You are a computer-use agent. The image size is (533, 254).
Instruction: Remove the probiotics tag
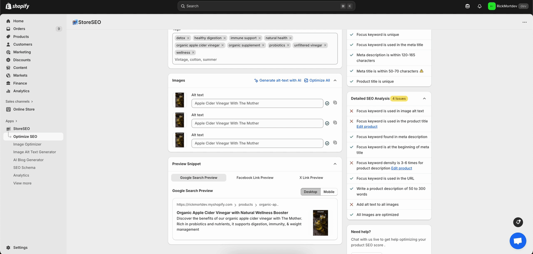(x=288, y=45)
